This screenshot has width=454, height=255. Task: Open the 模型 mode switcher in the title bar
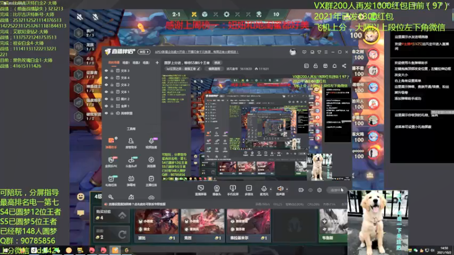[x=144, y=52]
